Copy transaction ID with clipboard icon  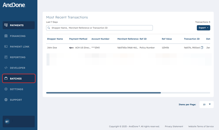202,48
